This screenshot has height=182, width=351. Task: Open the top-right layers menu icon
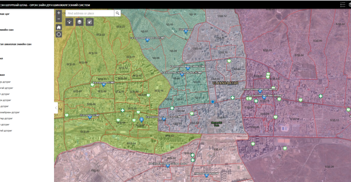tap(343, 4)
